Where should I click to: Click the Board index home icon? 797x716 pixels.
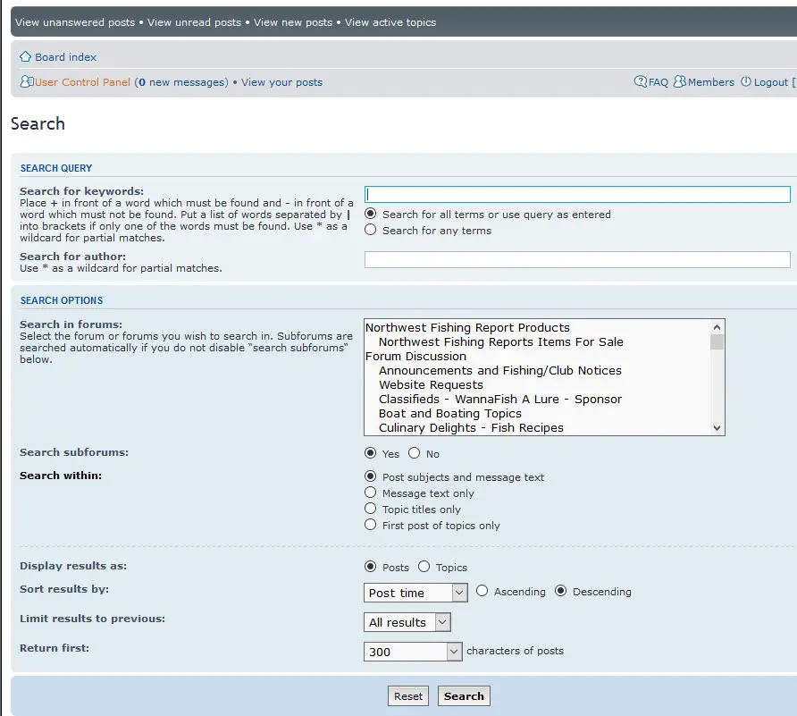coord(26,57)
